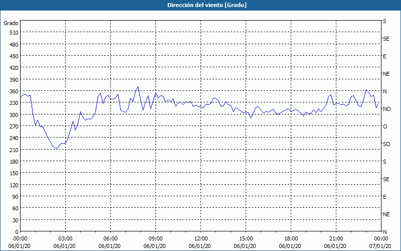This screenshot has height=251, width=401.
Task: Click the 03:00 time label
Action: coord(66,239)
